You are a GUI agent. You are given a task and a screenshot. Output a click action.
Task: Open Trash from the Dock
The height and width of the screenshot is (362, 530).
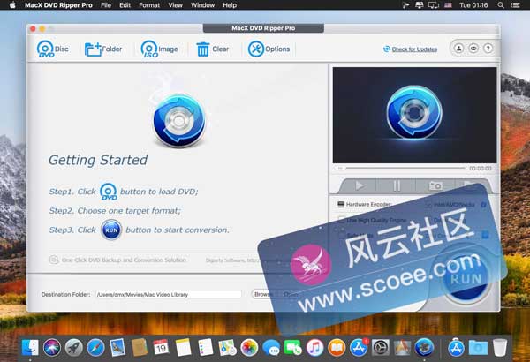click(x=500, y=348)
